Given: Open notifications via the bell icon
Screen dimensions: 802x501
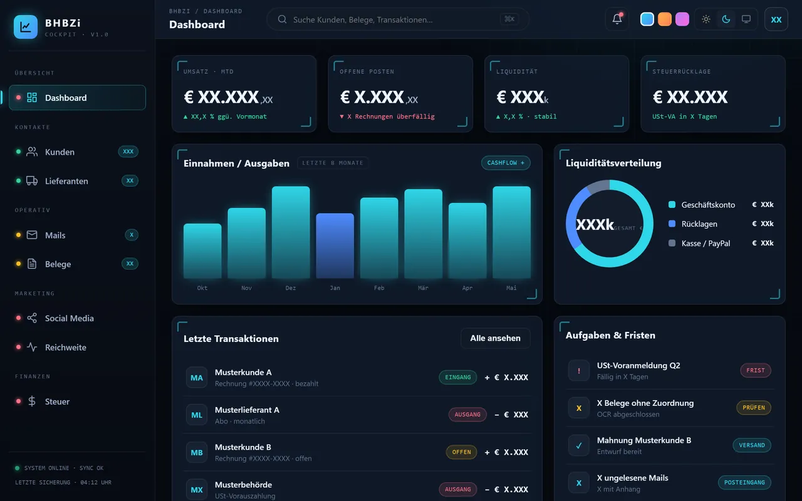Looking at the screenshot, I should 617,19.
